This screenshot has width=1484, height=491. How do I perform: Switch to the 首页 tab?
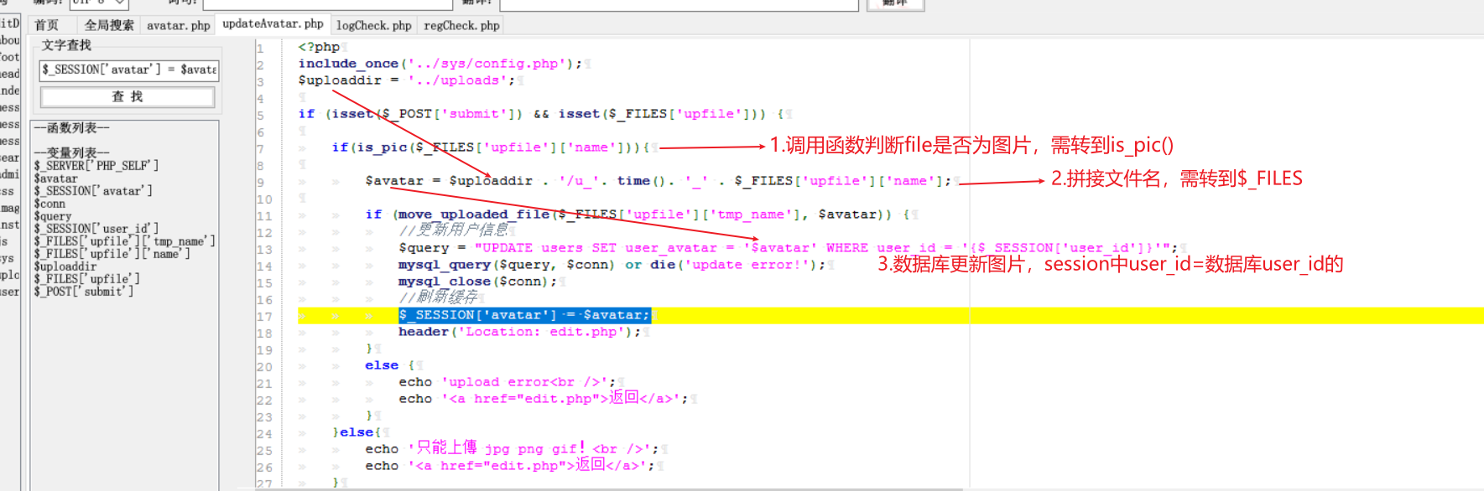click(47, 25)
